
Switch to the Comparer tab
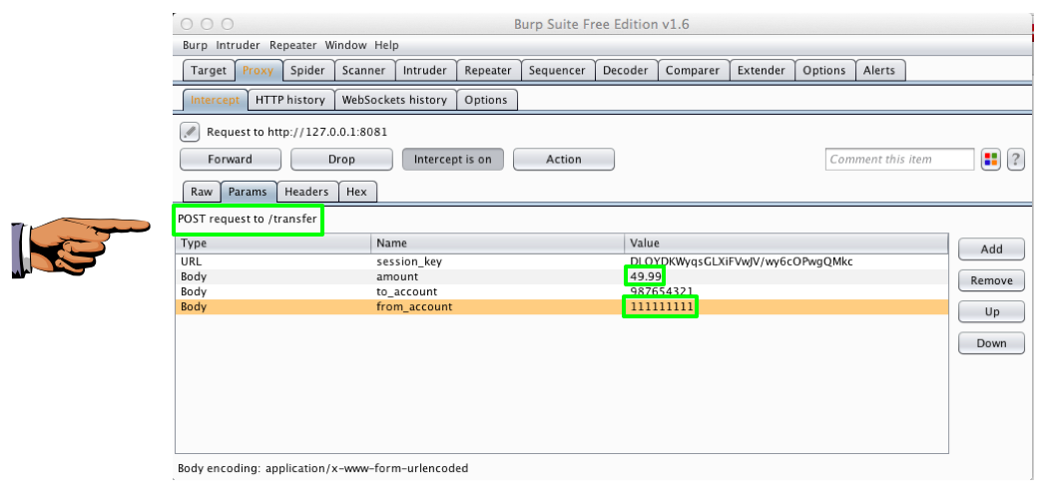693,70
